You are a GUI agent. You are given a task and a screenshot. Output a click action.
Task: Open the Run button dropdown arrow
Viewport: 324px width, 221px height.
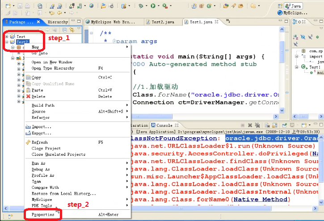click(158, 6)
